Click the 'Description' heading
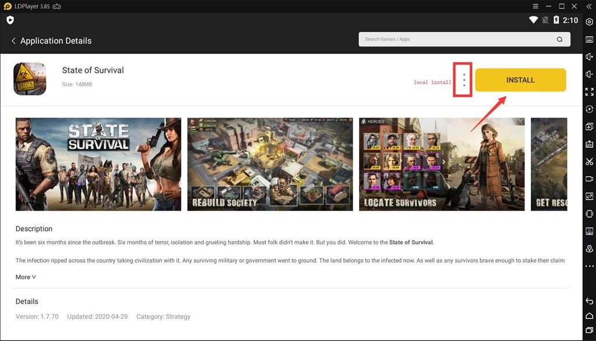This screenshot has height=341, width=596. point(34,229)
